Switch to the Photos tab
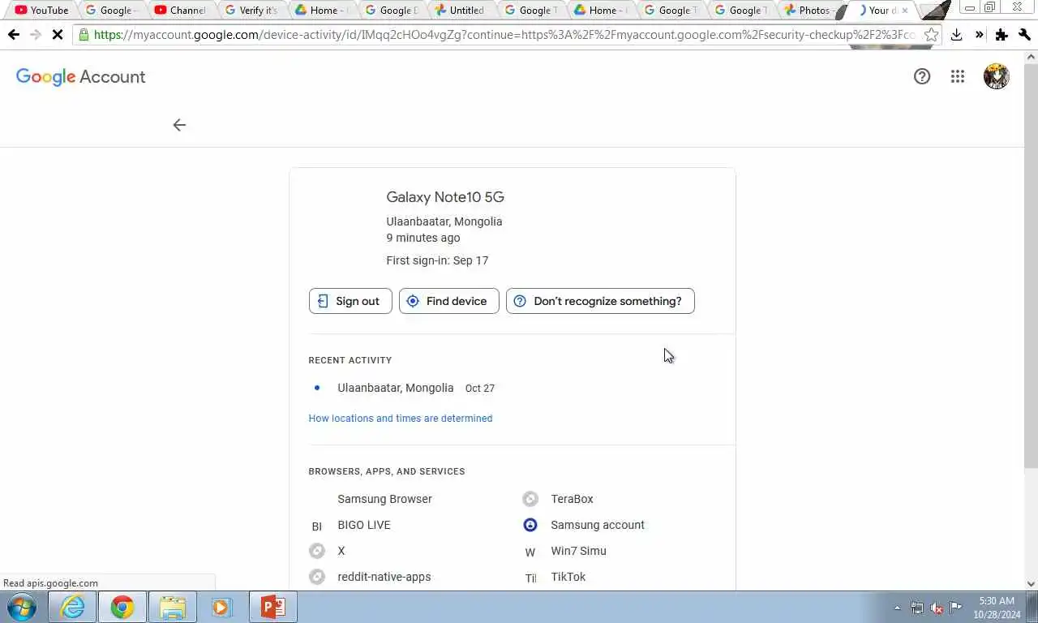Screen dimensions: 1038x623 [x=809, y=11]
